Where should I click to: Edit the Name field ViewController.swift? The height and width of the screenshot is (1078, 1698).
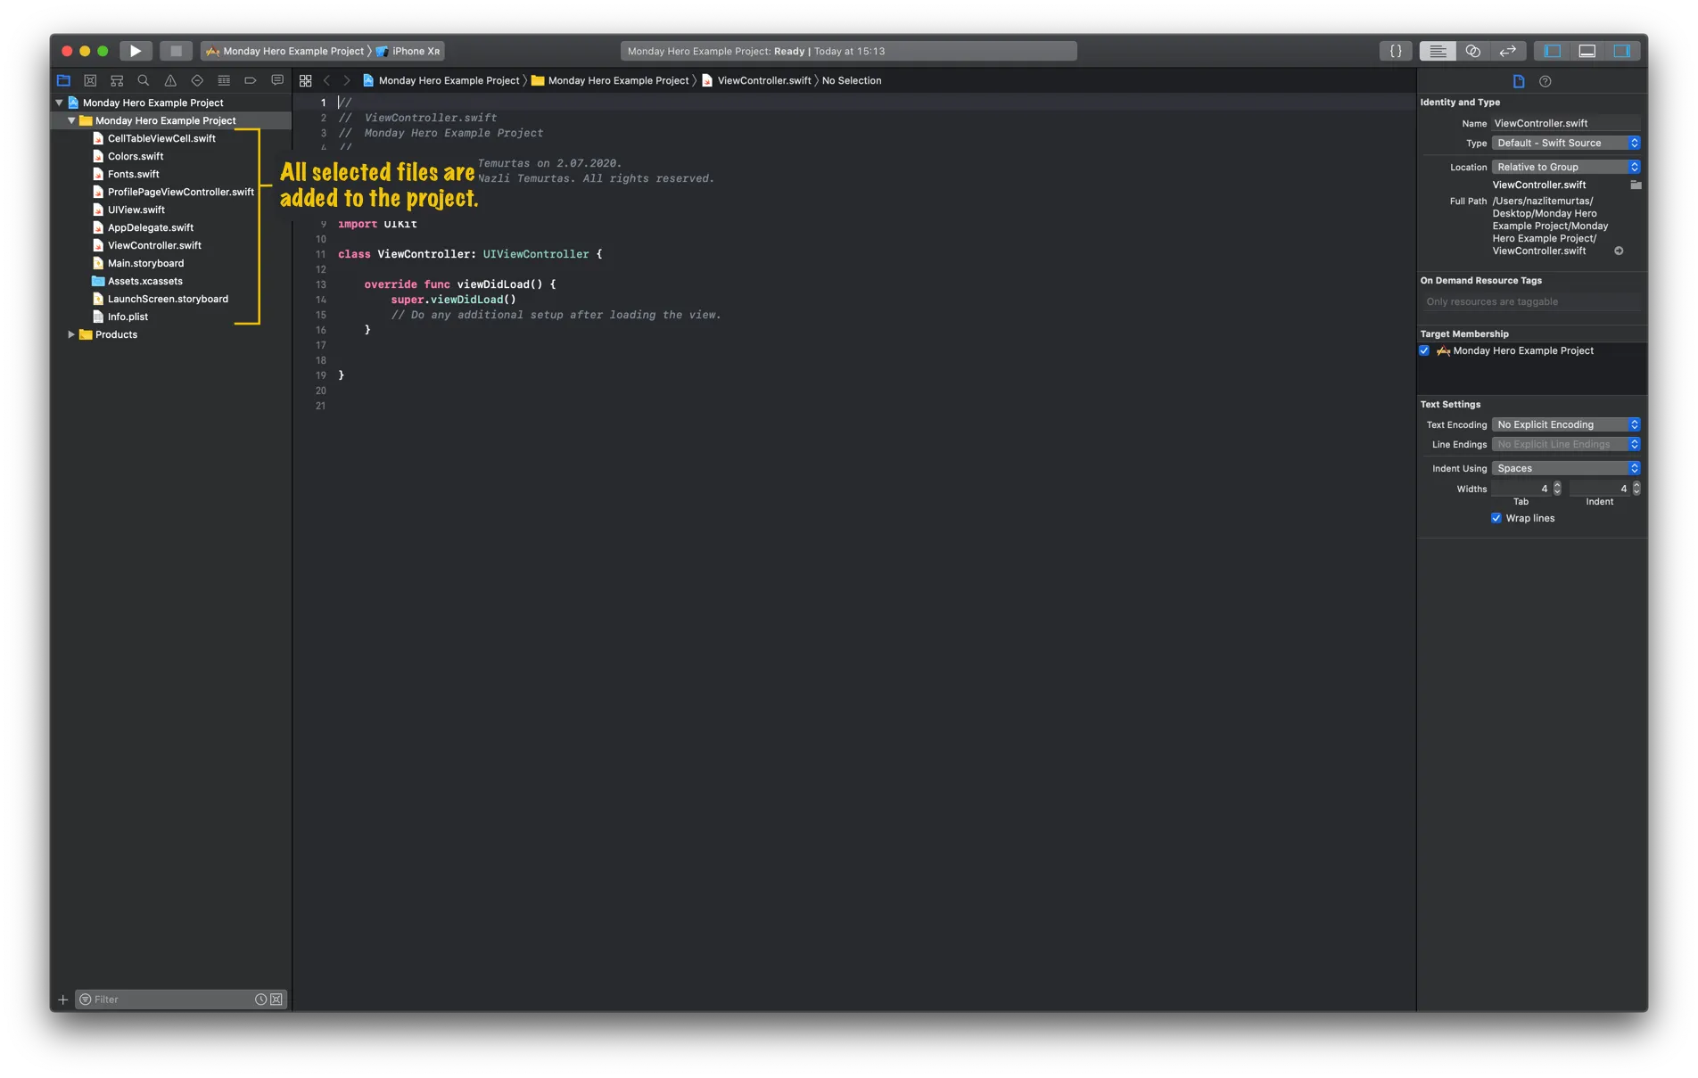tap(1566, 123)
